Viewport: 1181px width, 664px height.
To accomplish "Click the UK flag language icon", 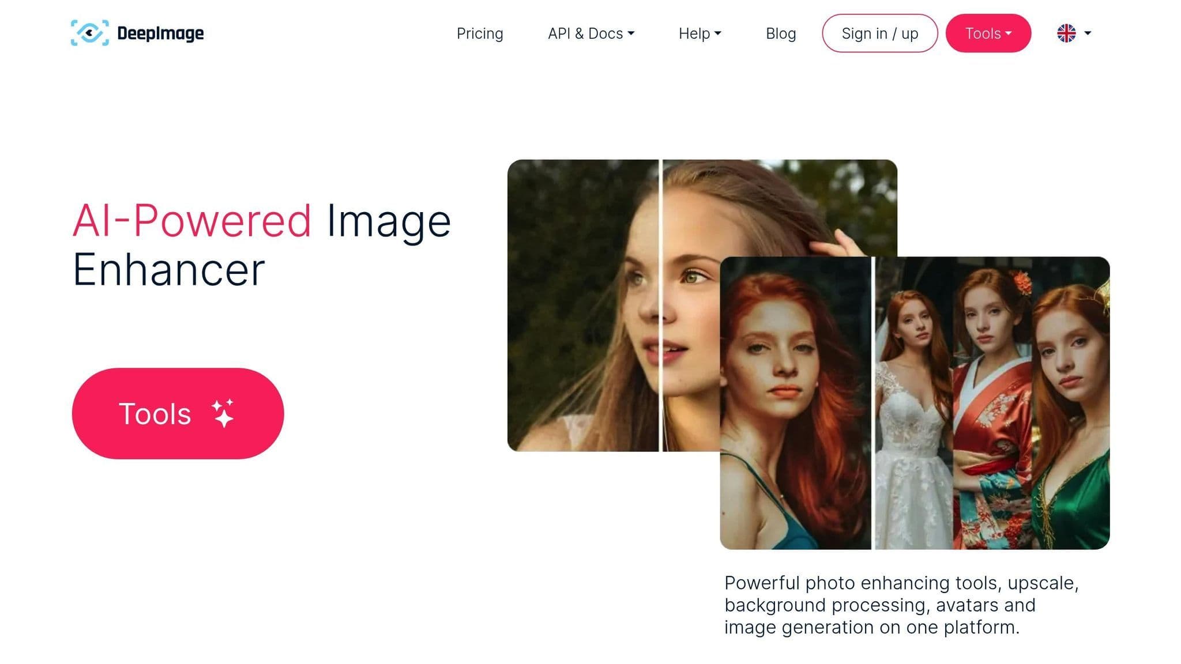I will (x=1066, y=33).
